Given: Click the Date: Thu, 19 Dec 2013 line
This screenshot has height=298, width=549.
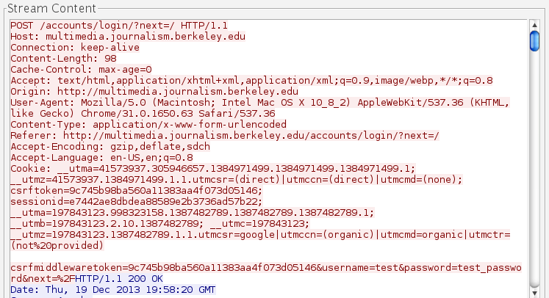Looking at the screenshot, I should coord(114,290).
